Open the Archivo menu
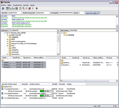This screenshot has height=108, width=119. [x=4, y=5]
